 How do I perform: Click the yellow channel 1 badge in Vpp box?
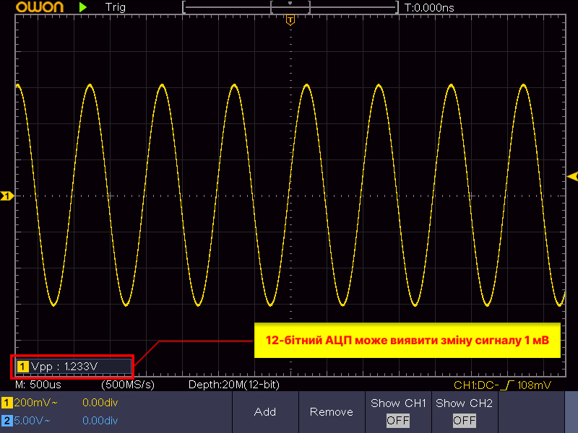22,367
